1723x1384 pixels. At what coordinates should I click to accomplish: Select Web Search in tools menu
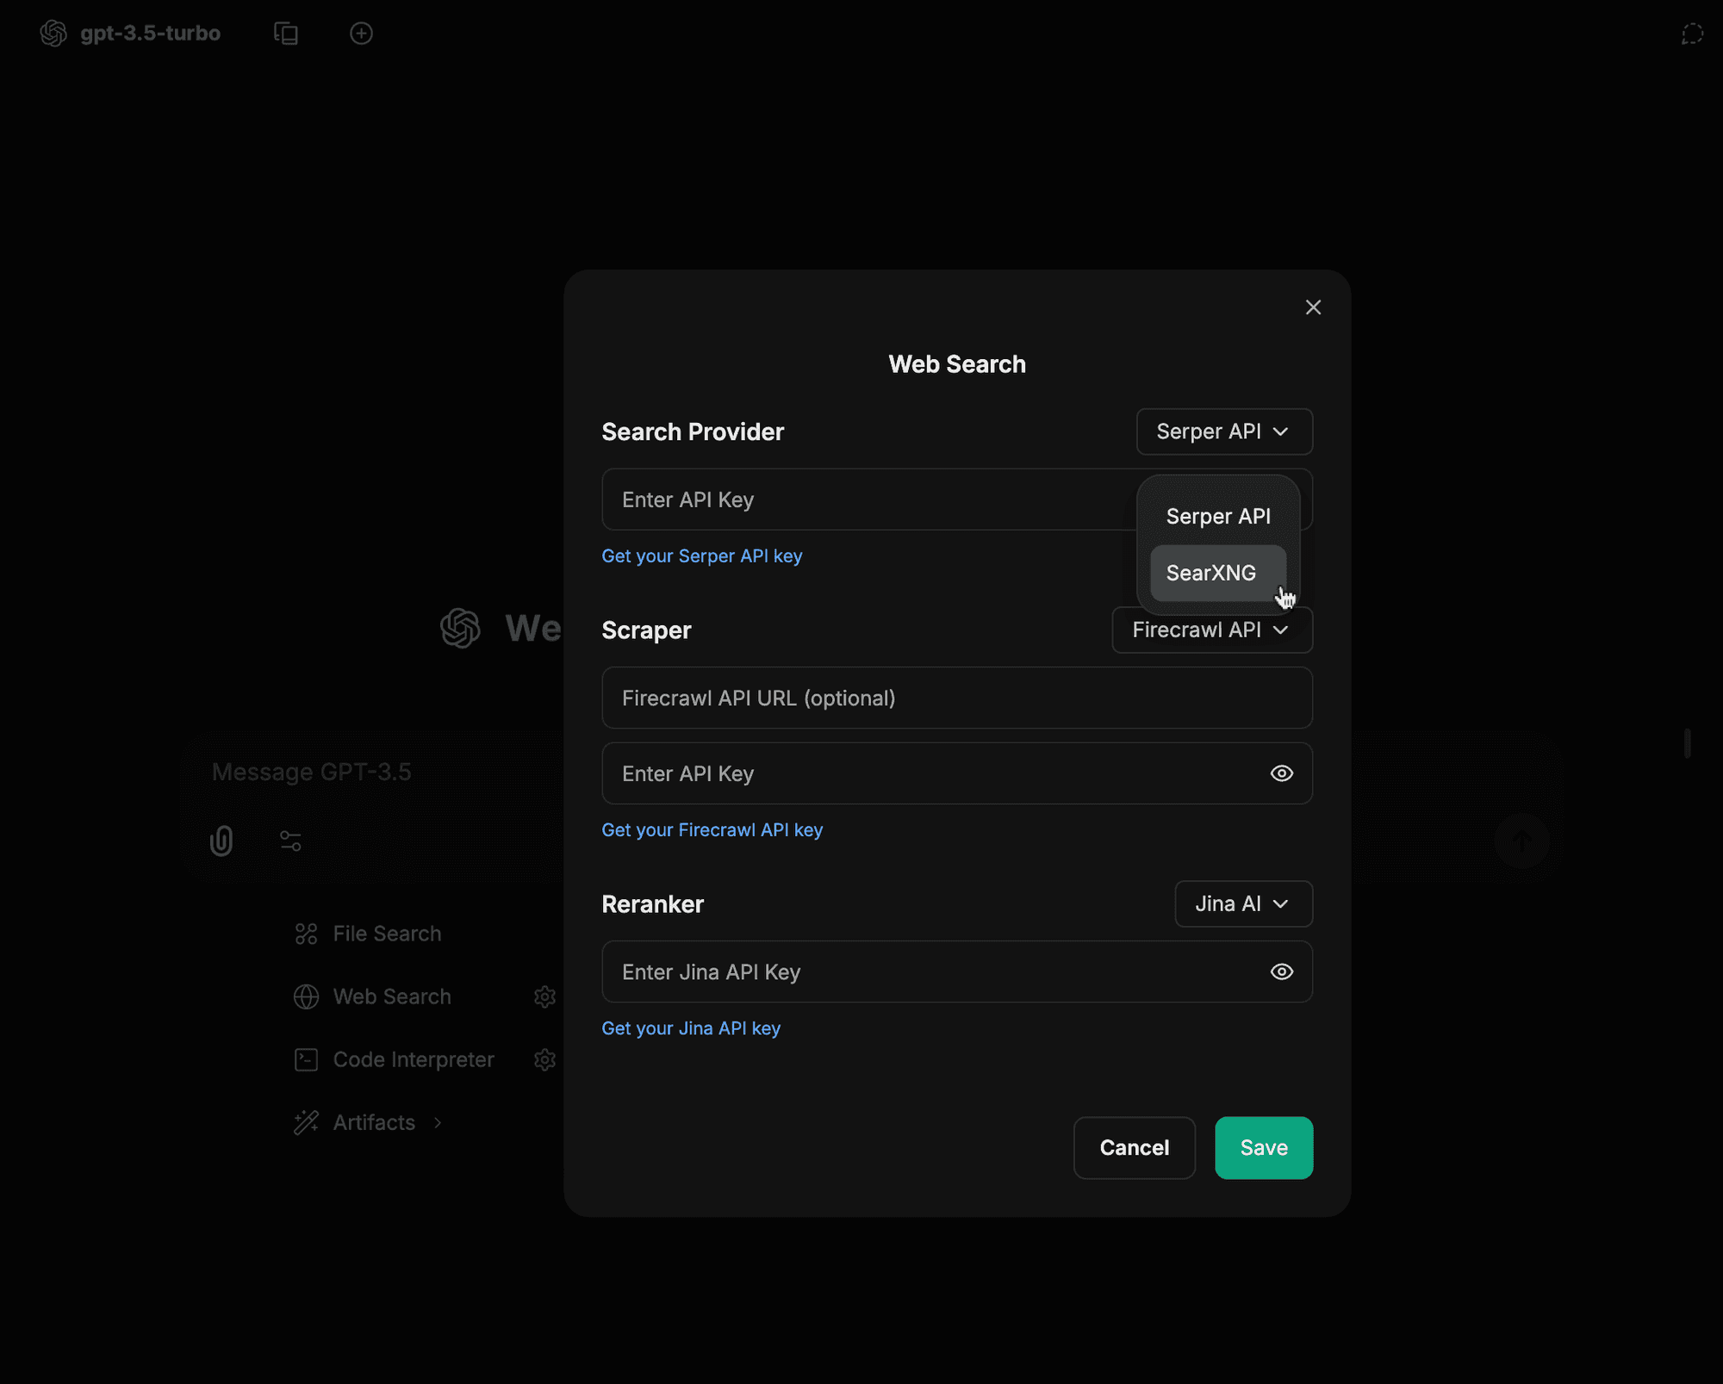tap(392, 996)
